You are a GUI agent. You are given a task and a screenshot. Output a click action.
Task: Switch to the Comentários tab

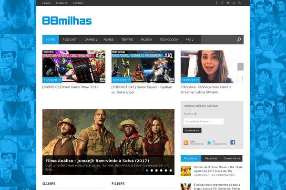[232, 158]
